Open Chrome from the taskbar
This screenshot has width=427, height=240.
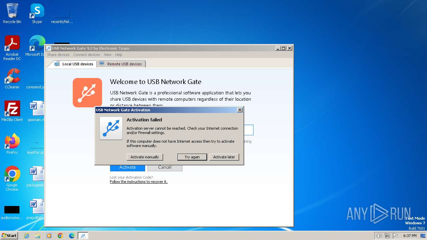(x=60, y=236)
